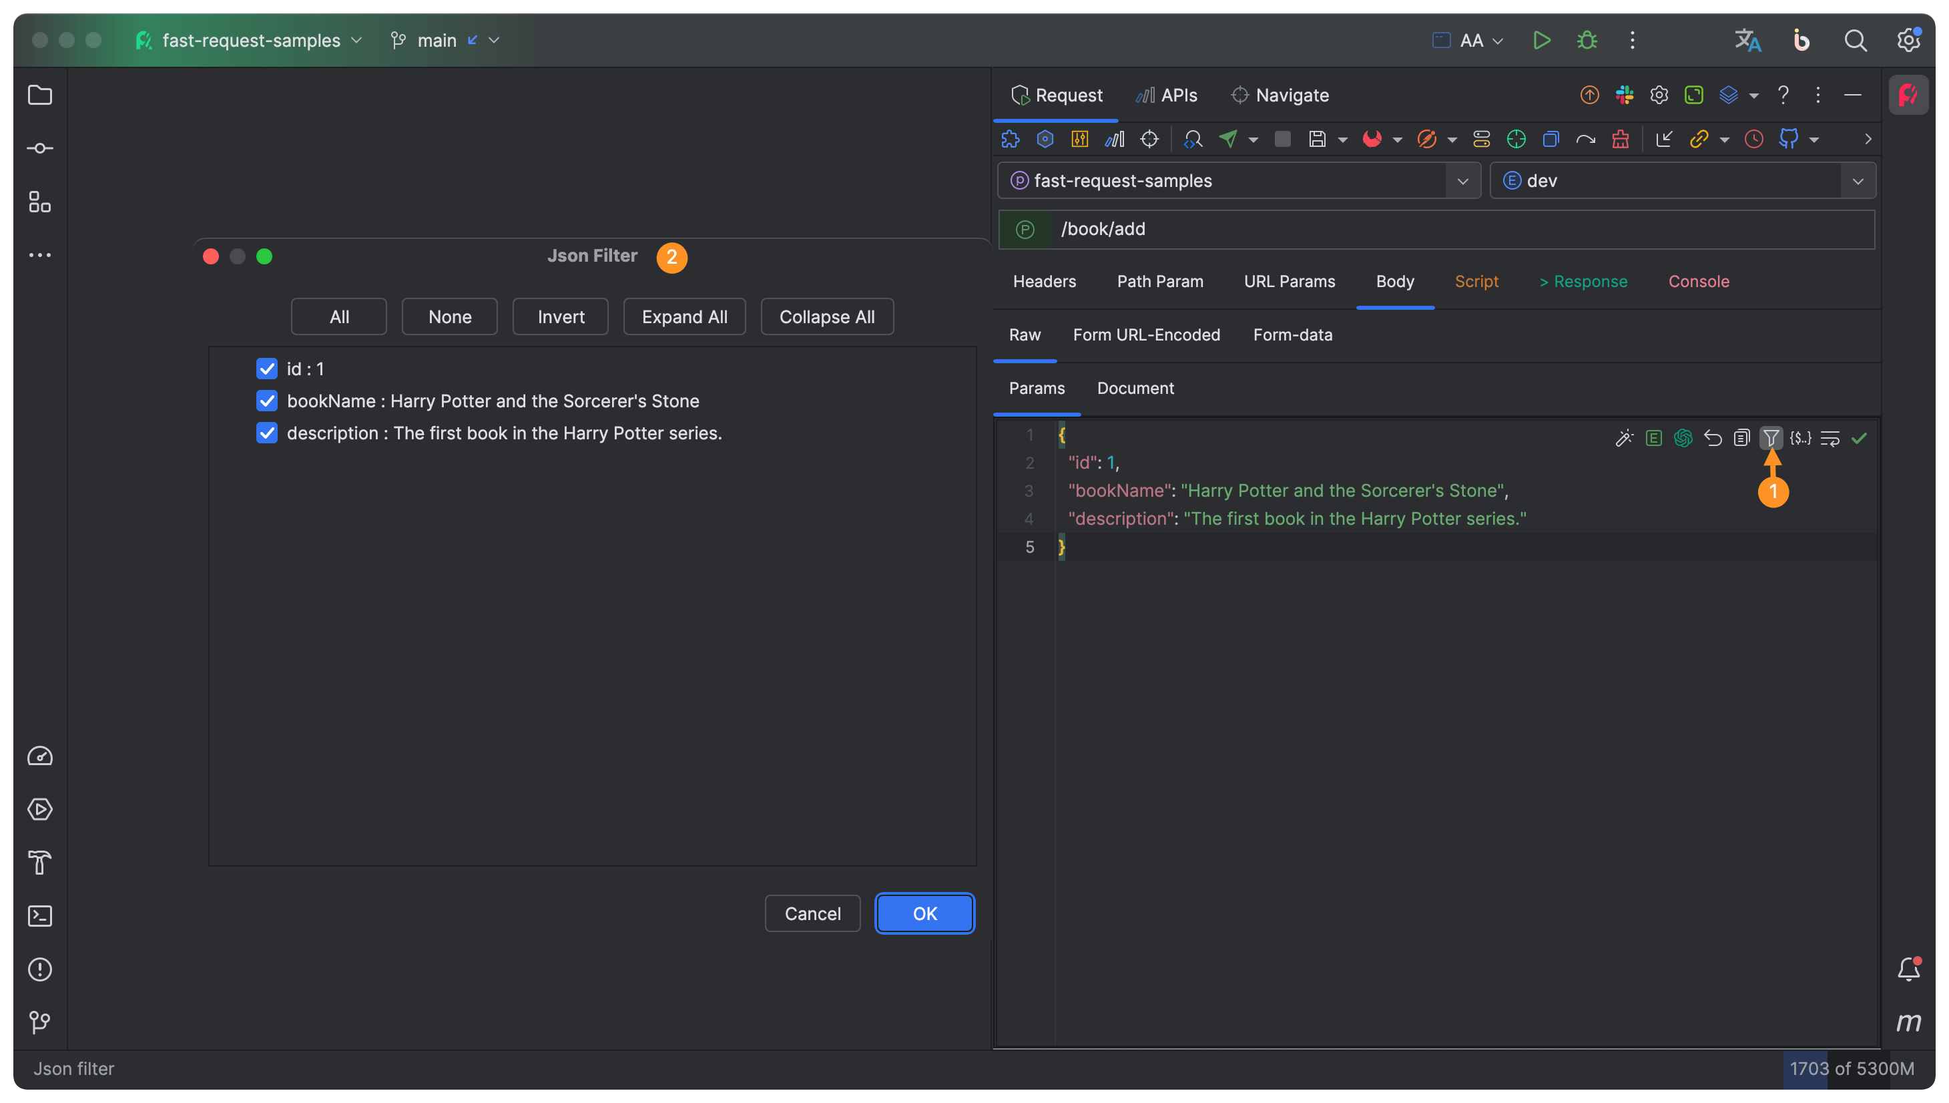Viewport: 1949px width, 1103px height.
Task: Click the ChatGPT icon above the JSON body
Action: point(1683,438)
